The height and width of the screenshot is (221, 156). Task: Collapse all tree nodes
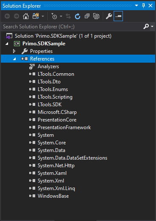point(87,17)
